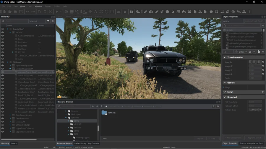Select the Move arrows transform tool

pyautogui.click(x=90, y=12)
